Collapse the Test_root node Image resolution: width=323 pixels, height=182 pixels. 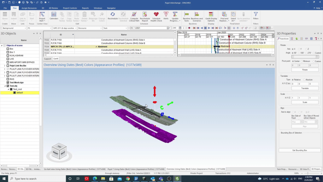pos(9,89)
